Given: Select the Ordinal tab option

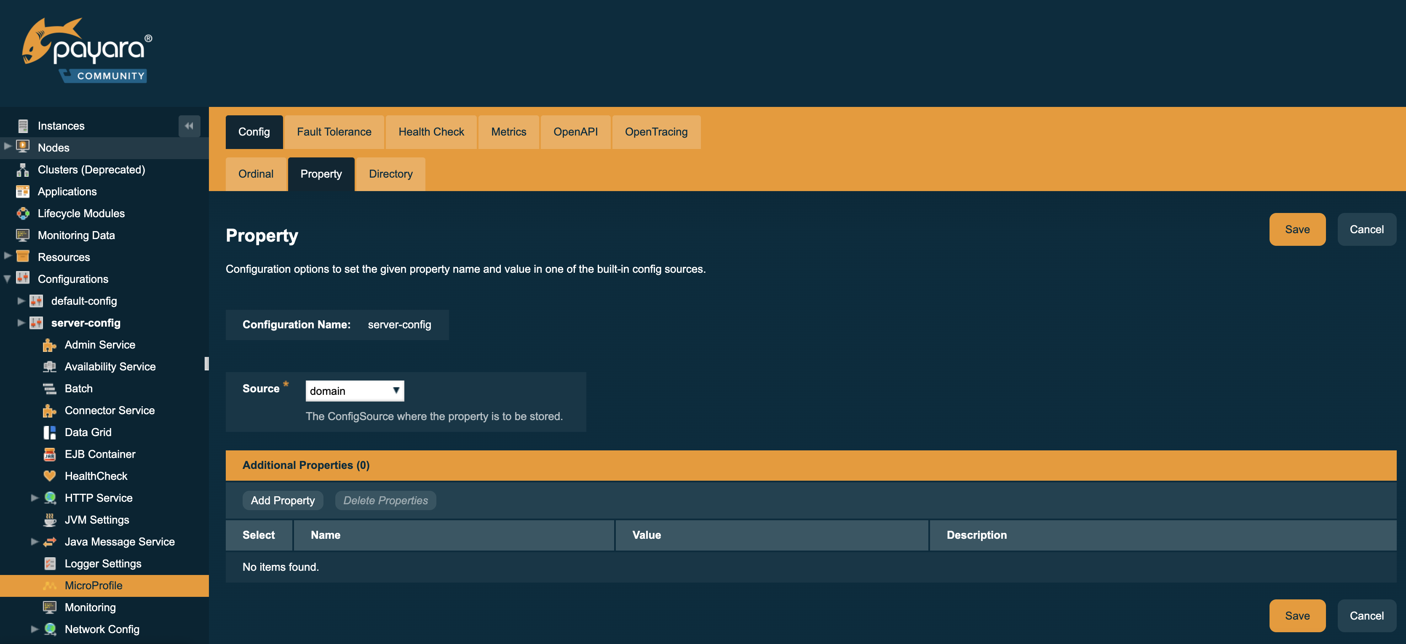Looking at the screenshot, I should click(x=255, y=173).
